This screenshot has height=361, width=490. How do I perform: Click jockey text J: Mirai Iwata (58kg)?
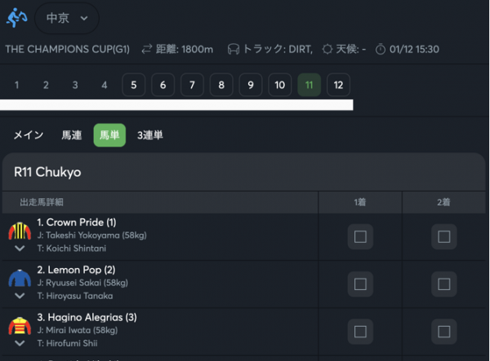click(78, 330)
